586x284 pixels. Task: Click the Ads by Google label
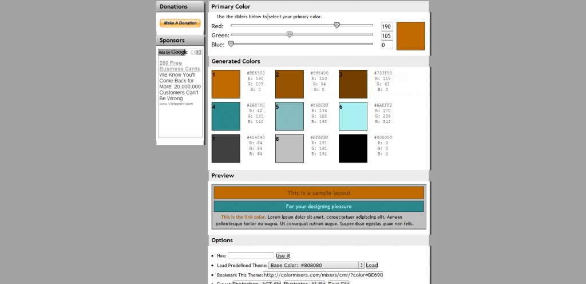[173, 52]
